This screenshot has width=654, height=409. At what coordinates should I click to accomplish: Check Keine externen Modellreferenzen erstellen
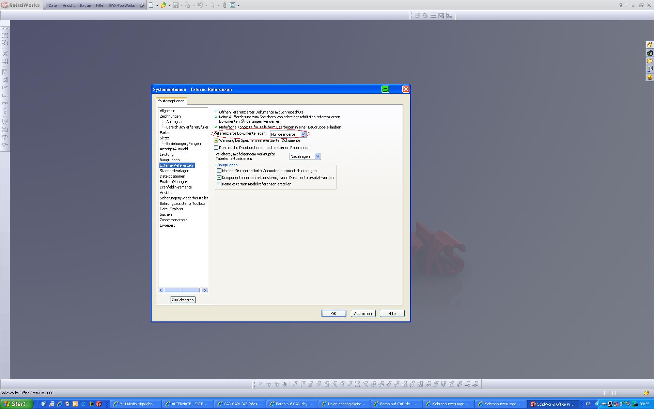219,184
